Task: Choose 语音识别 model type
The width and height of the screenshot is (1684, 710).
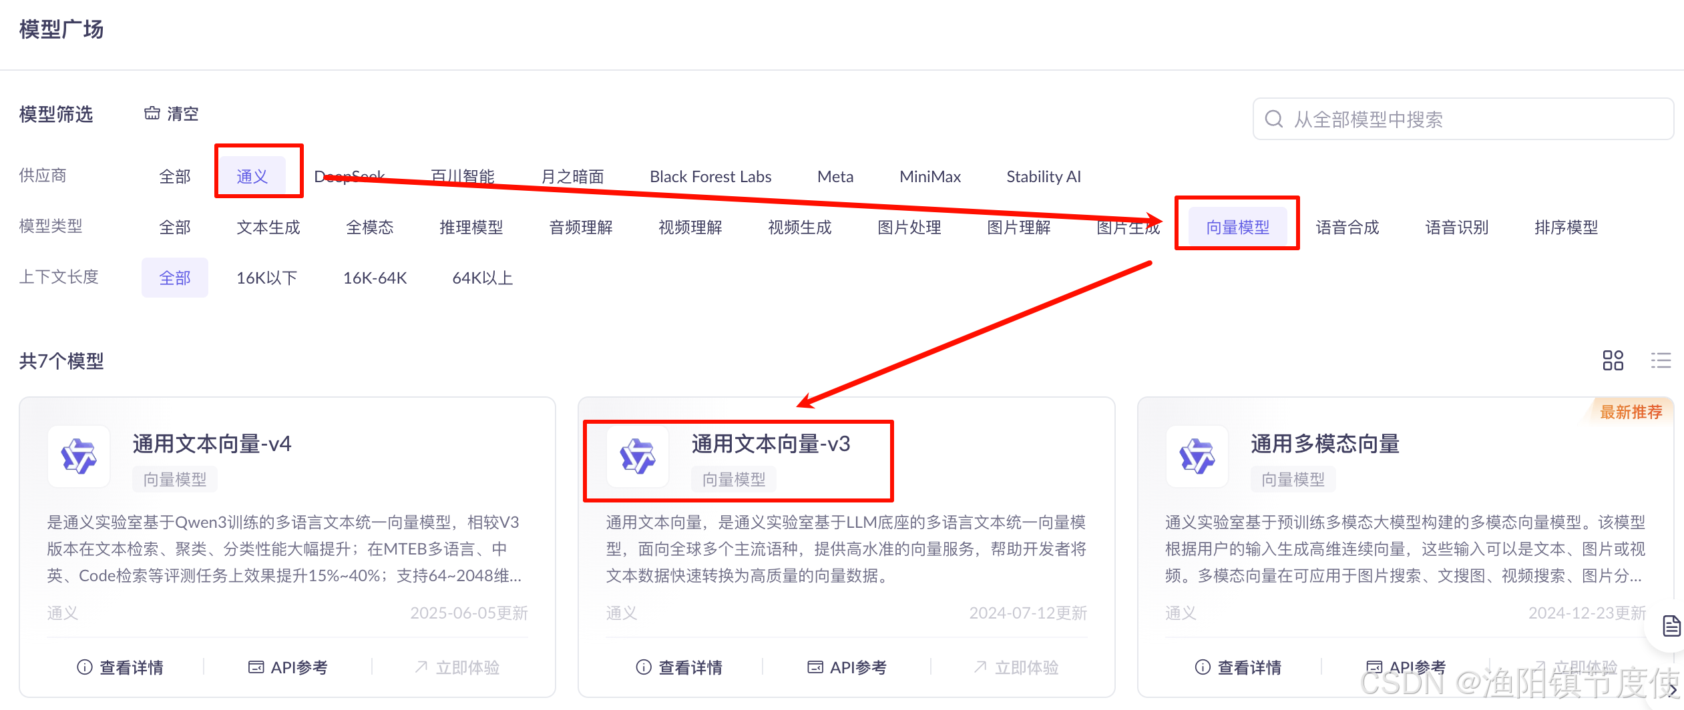Action: click(1457, 227)
